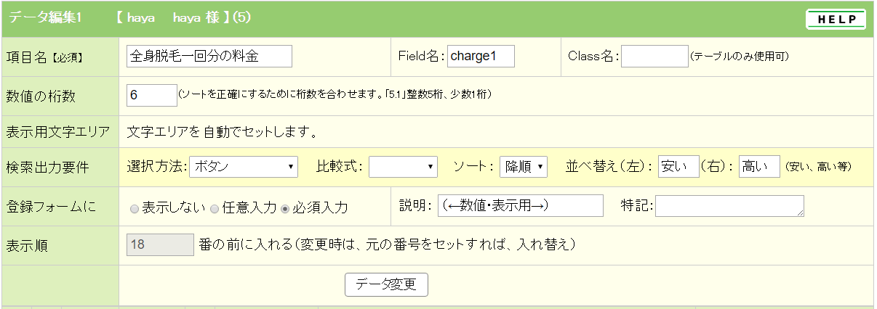
Task: Select the 必須入力 radio option
Action: point(285,208)
